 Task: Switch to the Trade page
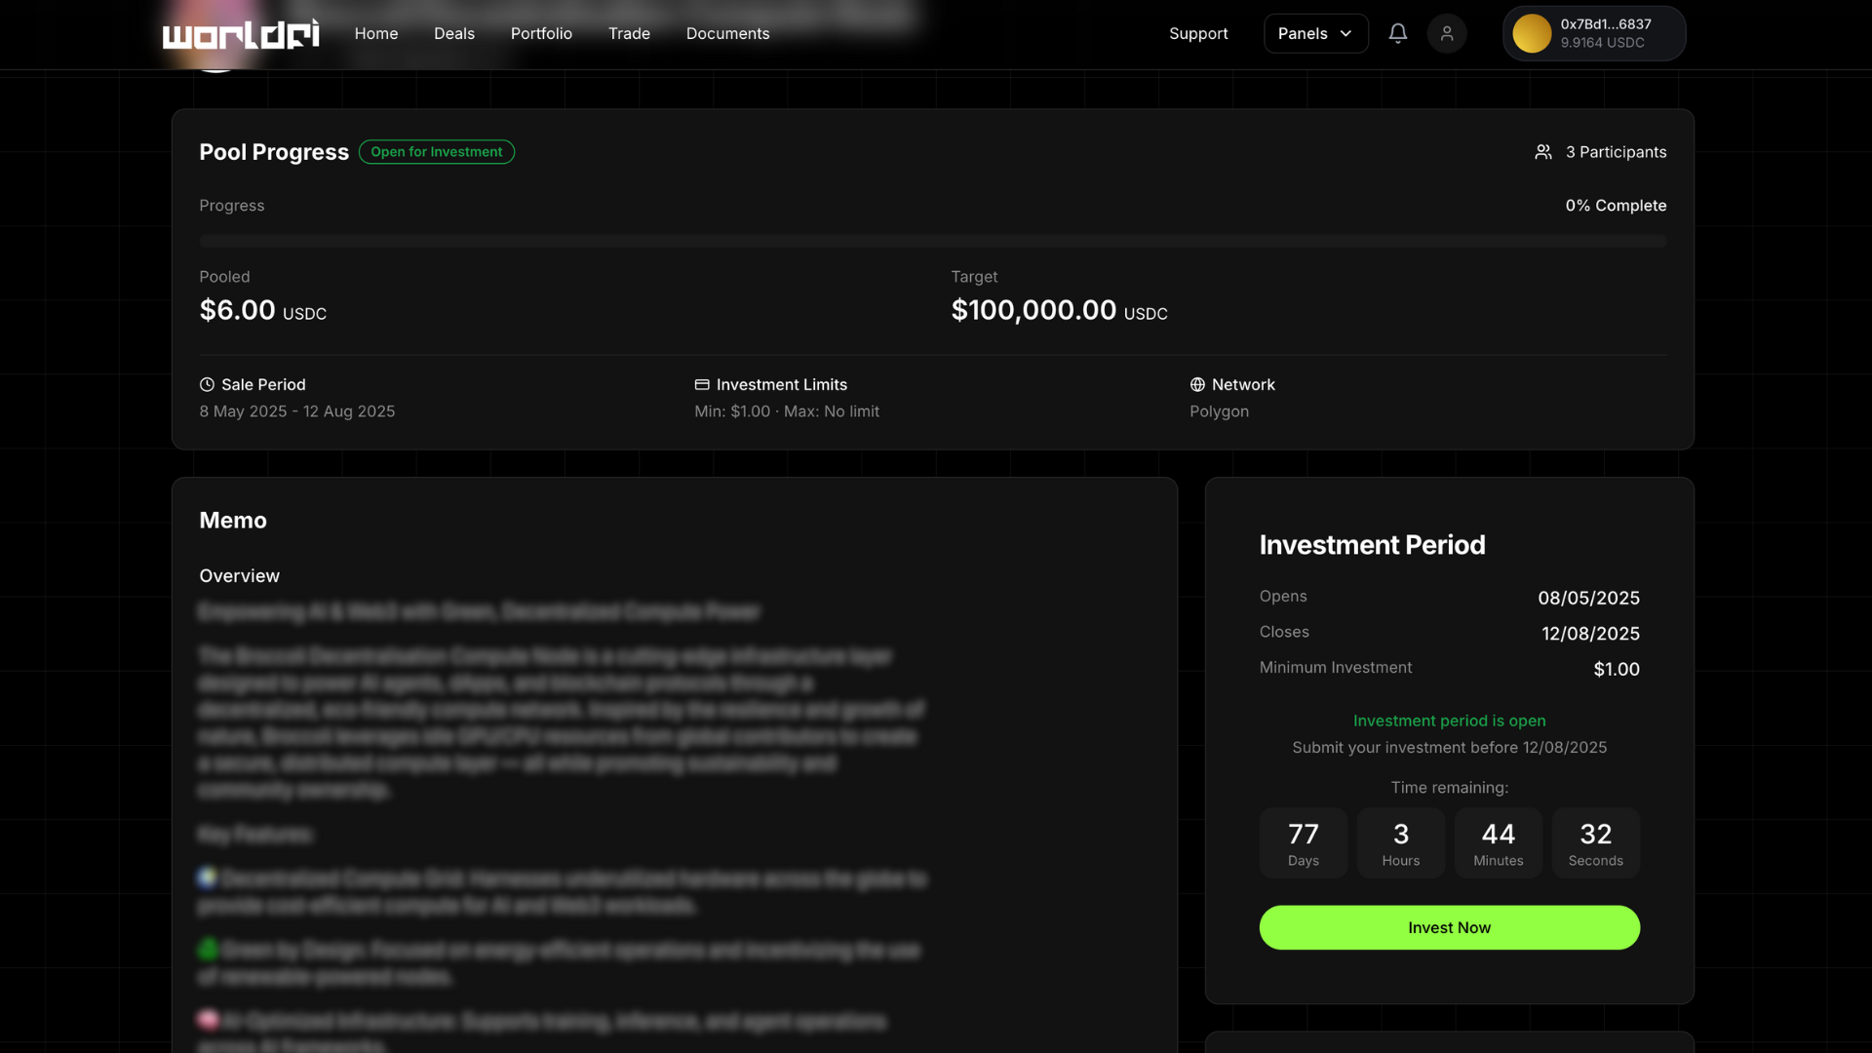[629, 33]
